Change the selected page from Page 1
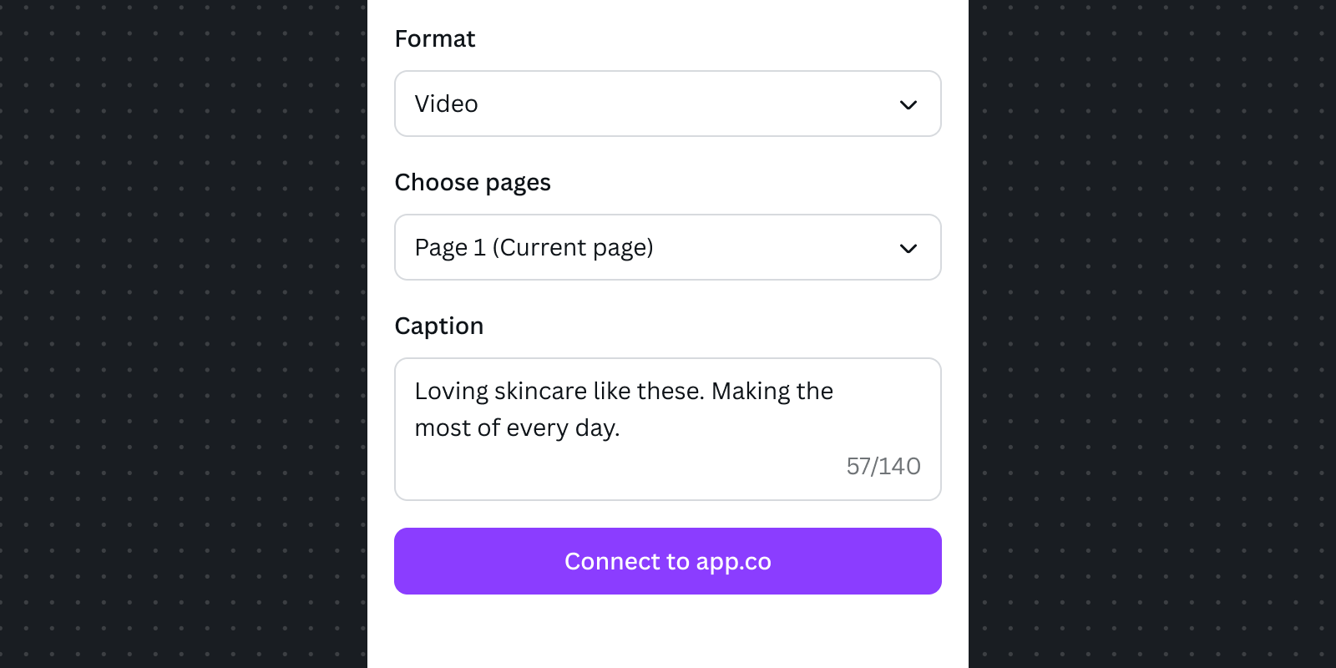 pyautogui.click(x=668, y=247)
